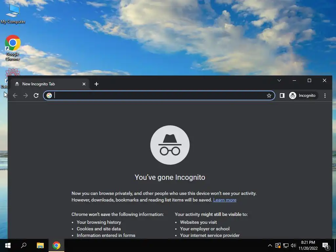Follow the Learn more link
This screenshot has width=336, height=252.
[224, 200]
